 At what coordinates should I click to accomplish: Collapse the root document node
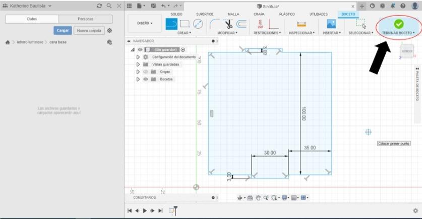[133, 50]
